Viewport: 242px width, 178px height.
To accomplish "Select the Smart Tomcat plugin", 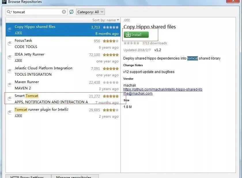I will 63,99.
